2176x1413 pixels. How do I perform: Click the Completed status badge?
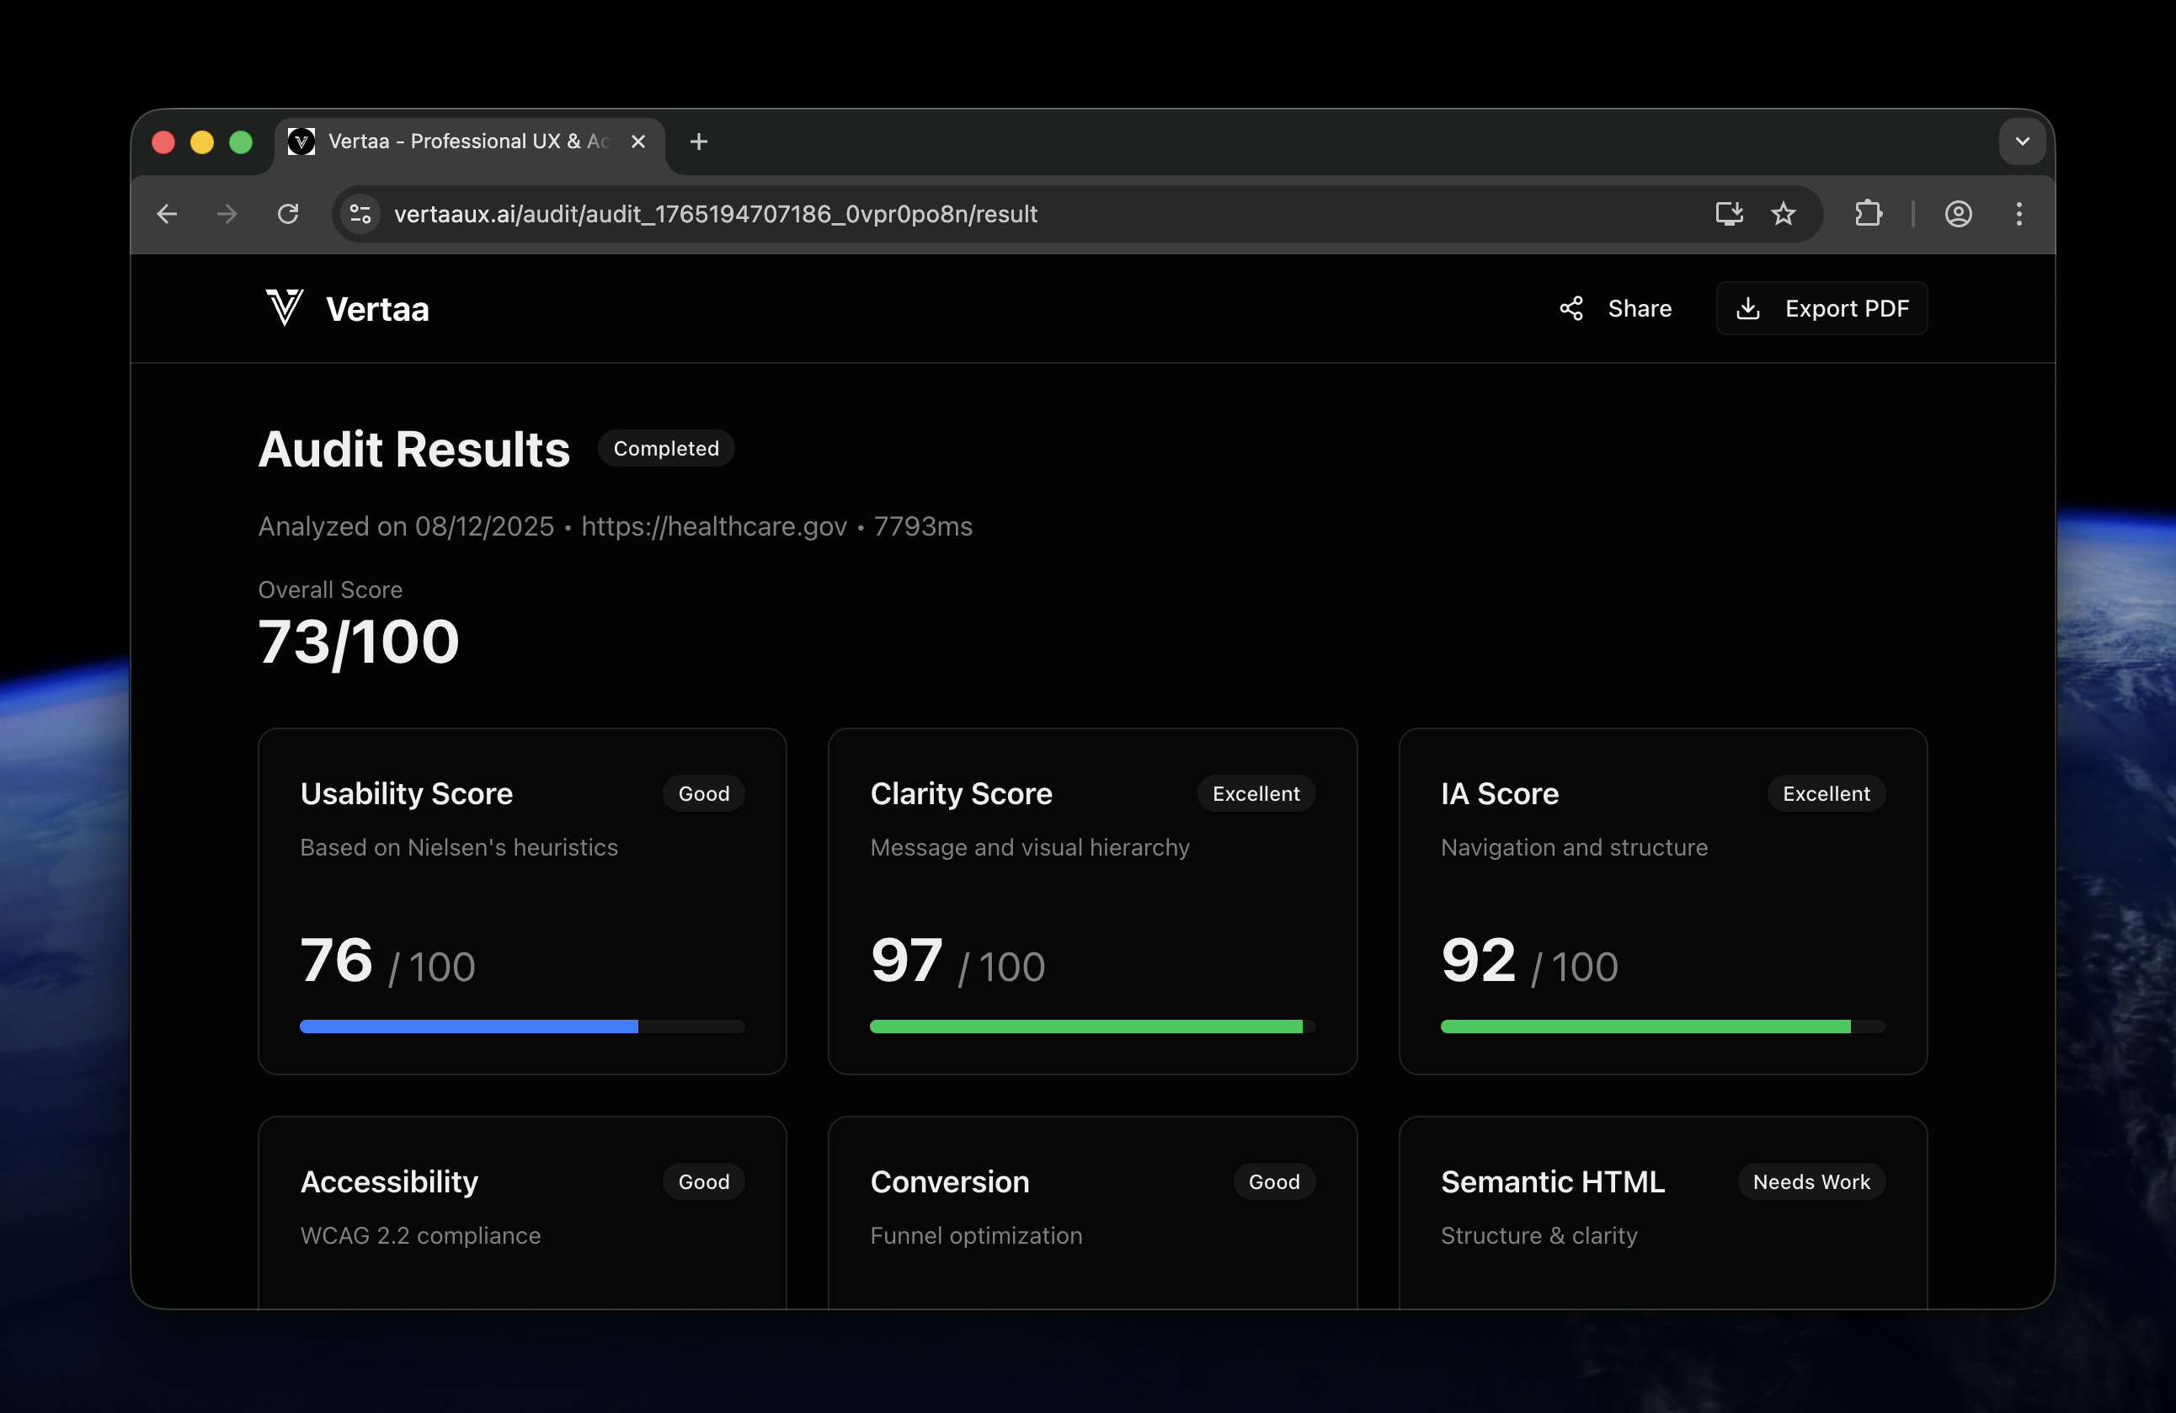click(665, 449)
